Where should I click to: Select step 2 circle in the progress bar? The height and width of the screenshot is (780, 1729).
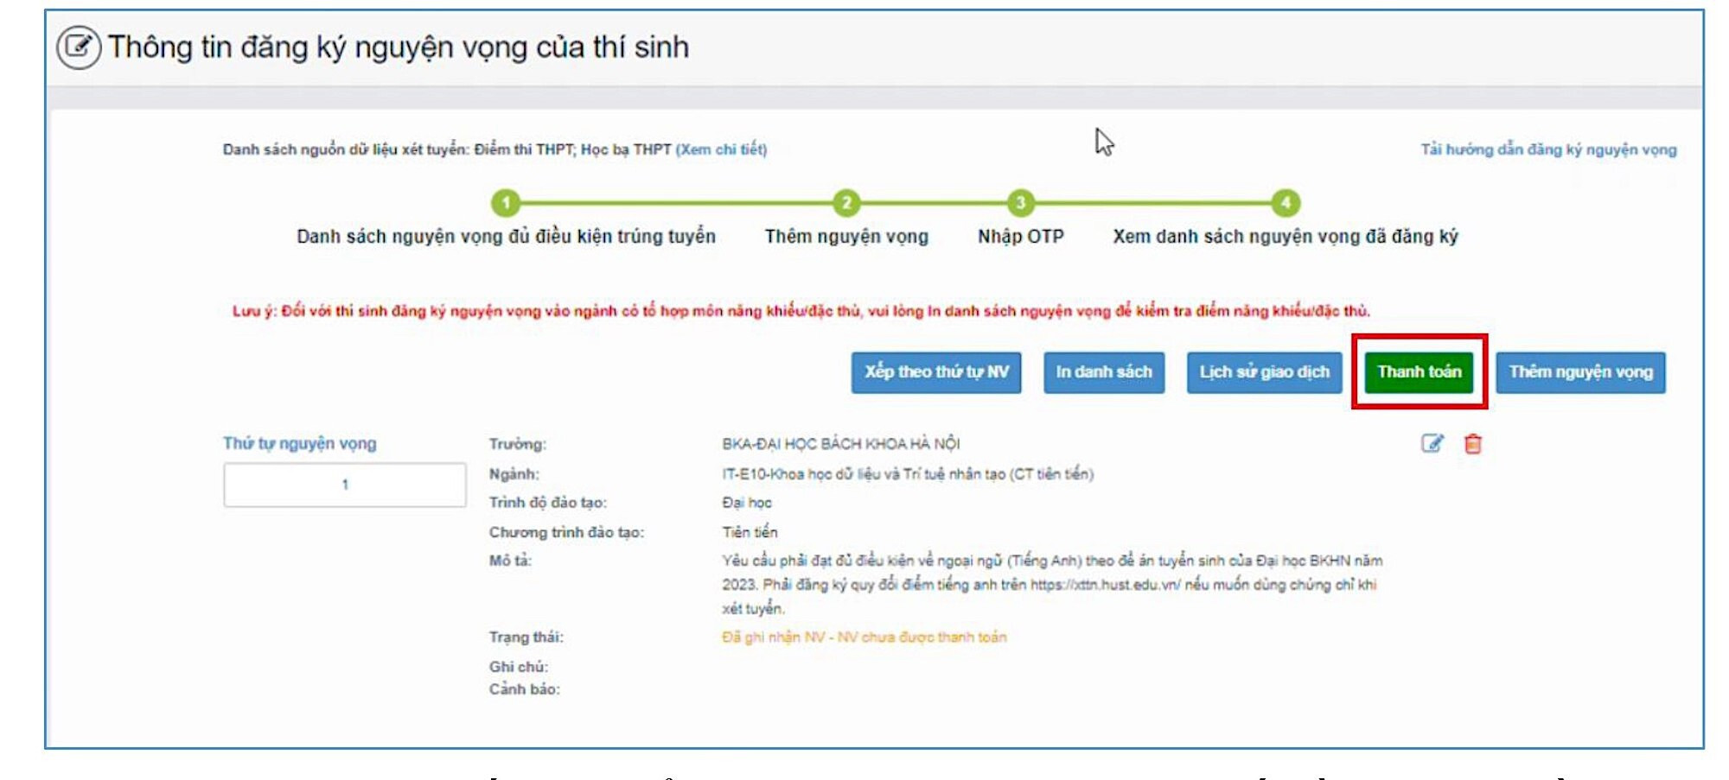pos(845,200)
